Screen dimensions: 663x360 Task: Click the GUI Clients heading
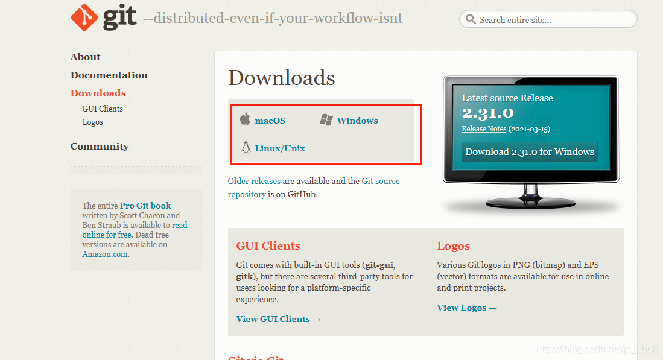click(x=268, y=246)
